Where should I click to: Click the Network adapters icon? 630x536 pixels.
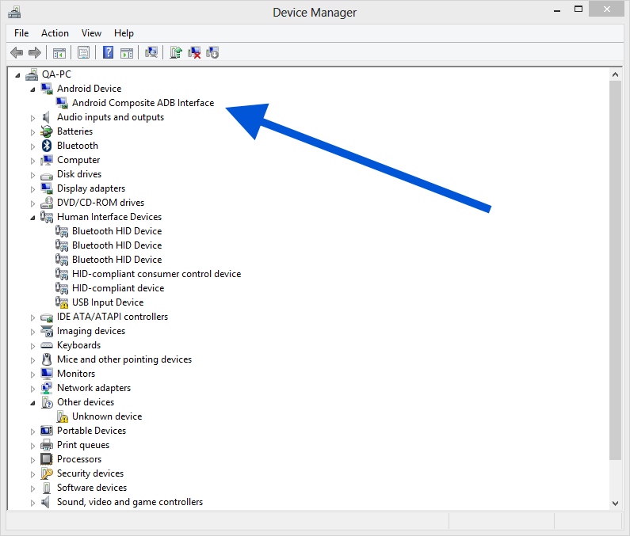point(47,388)
